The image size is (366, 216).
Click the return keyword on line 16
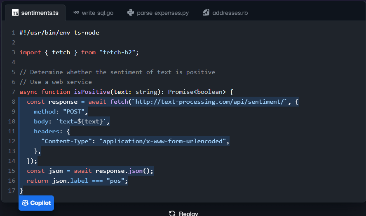tap(38, 181)
